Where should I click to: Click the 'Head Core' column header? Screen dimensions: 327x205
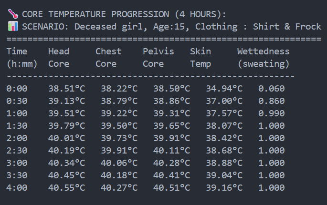[59, 57]
